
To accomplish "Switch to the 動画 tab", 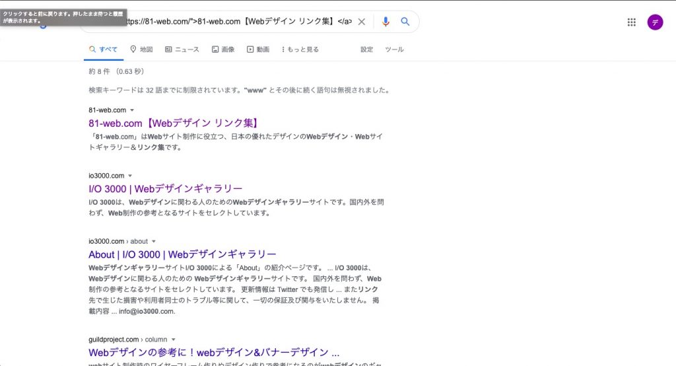I will [258, 49].
